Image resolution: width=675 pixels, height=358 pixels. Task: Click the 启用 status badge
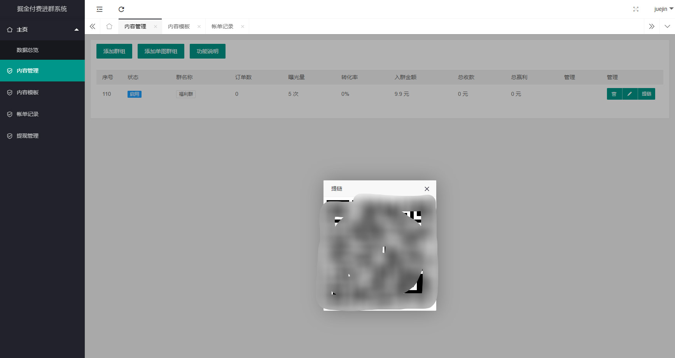click(x=135, y=94)
